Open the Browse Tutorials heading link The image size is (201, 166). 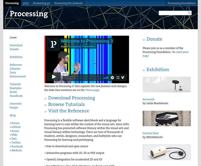pos(66,104)
